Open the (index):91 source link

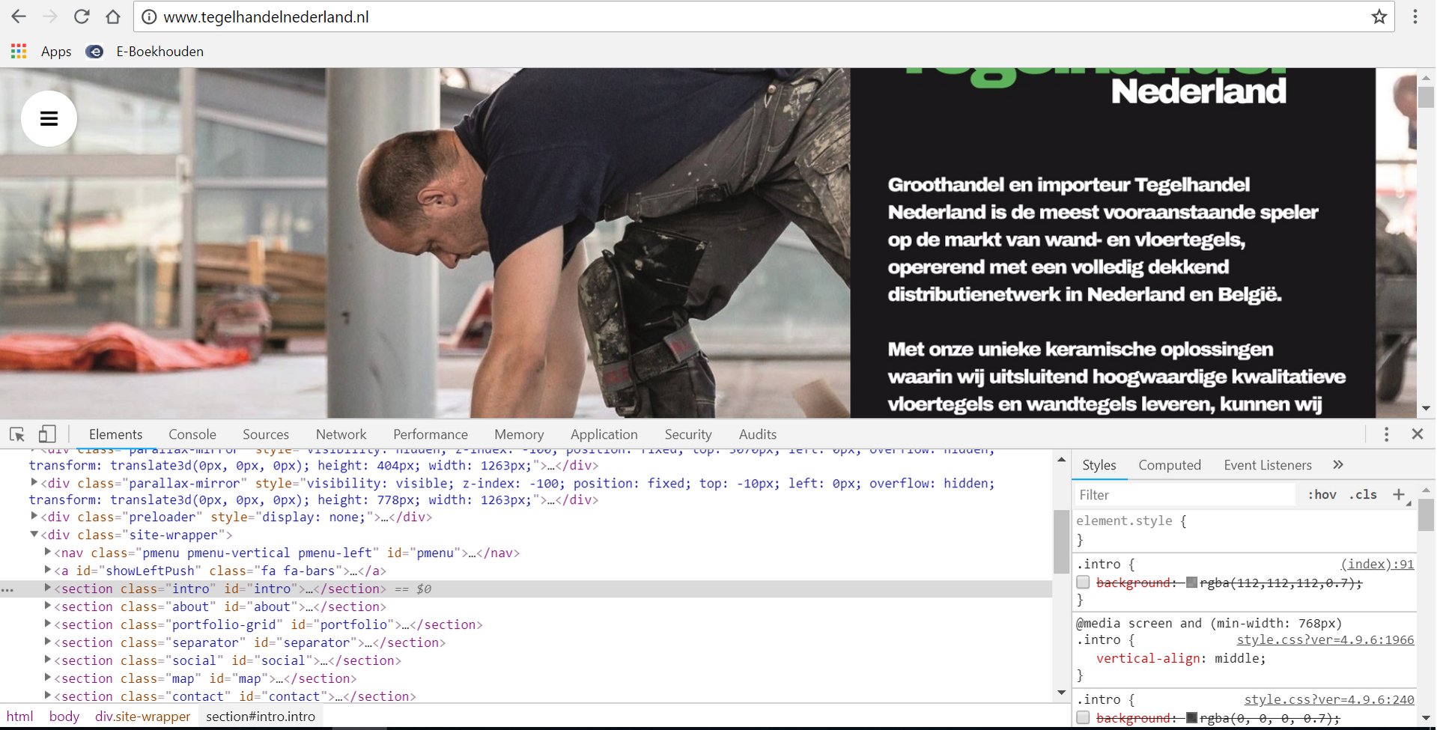[x=1377, y=565]
